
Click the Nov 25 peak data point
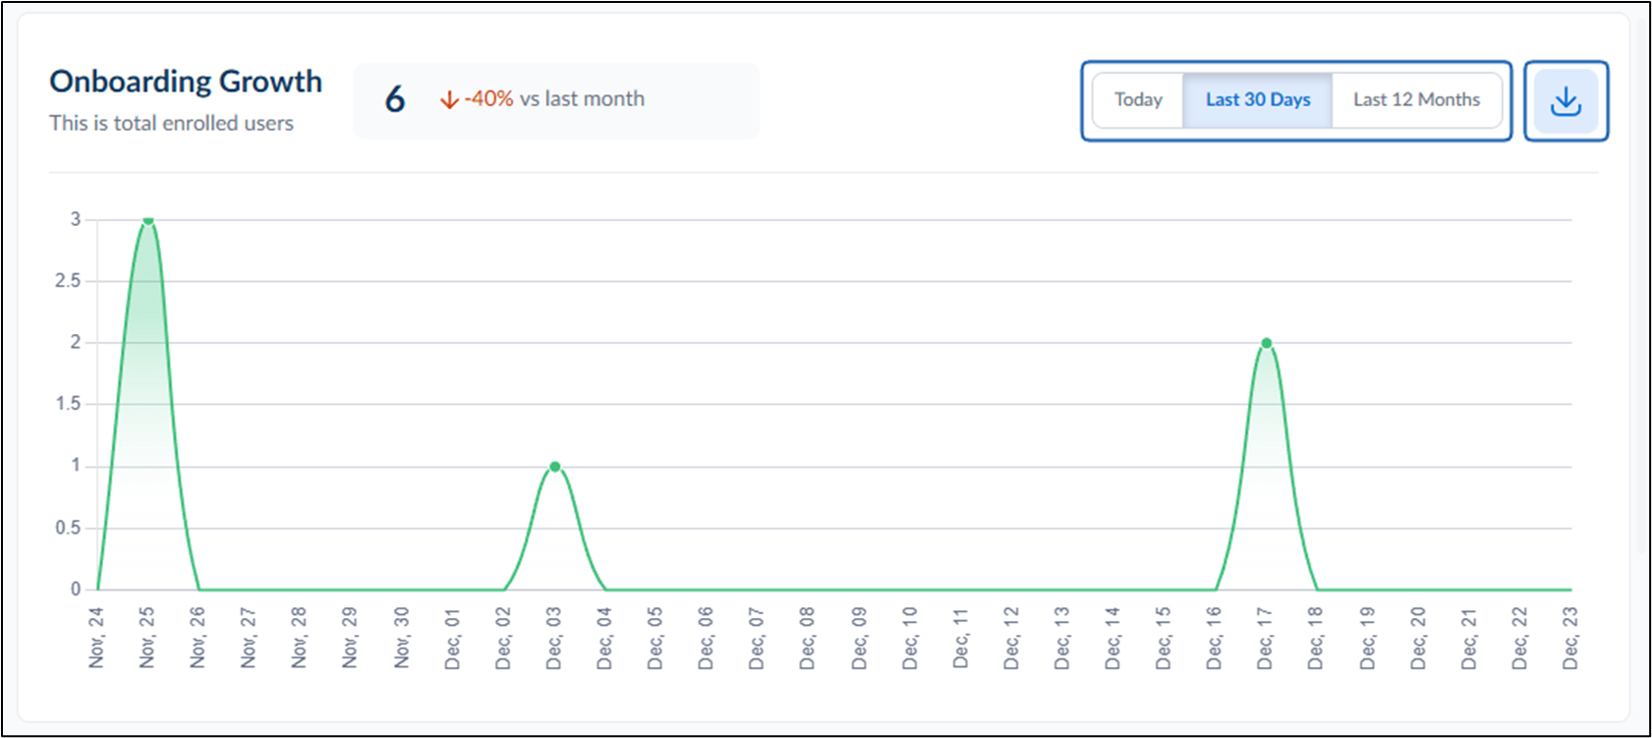click(x=147, y=220)
